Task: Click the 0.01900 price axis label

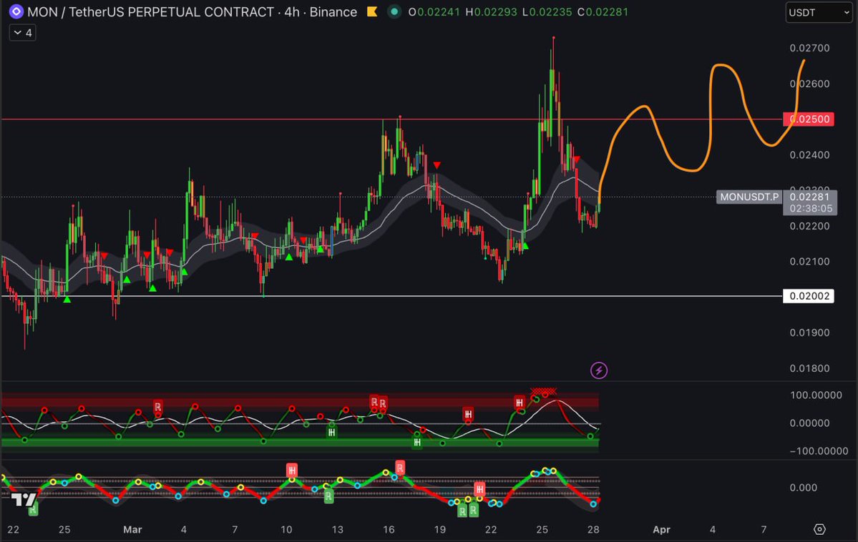Action: click(x=809, y=332)
